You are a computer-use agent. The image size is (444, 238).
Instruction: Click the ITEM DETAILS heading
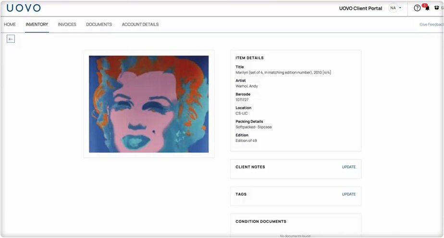tap(249, 58)
